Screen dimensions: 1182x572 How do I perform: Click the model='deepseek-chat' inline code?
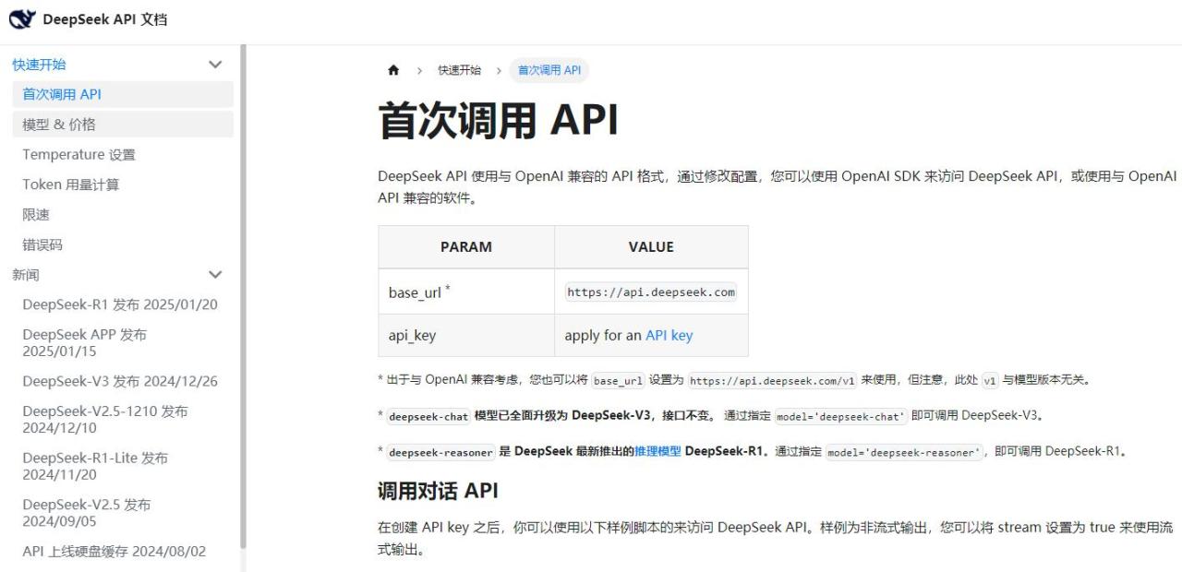click(x=841, y=416)
